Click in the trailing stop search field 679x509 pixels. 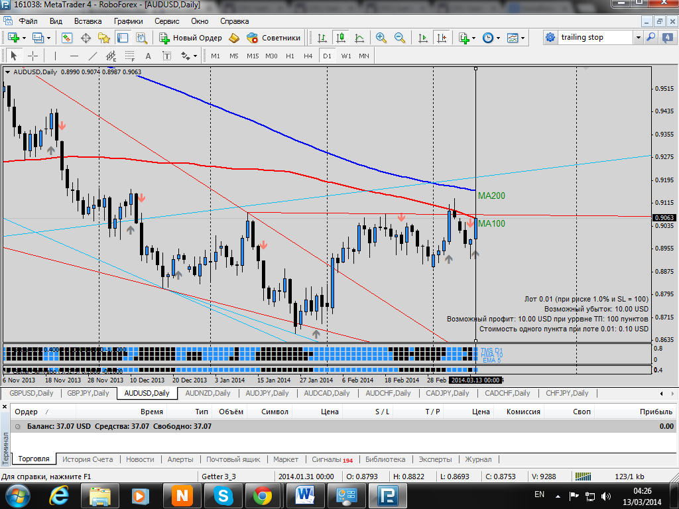(x=595, y=38)
